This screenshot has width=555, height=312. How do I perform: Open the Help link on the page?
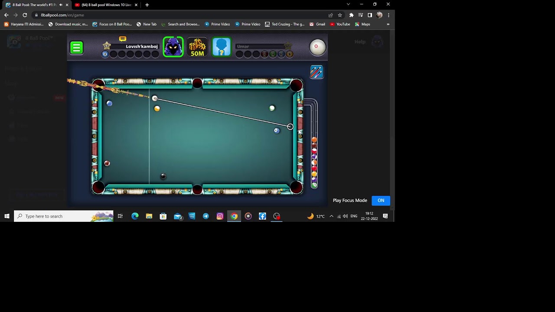tap(360, 42)
